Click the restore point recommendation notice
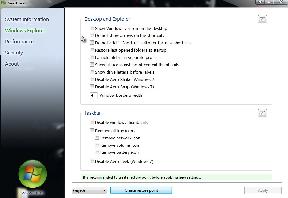Image resolution: width=288 pixels, height=198 pixels. click(x=176, y=177)
